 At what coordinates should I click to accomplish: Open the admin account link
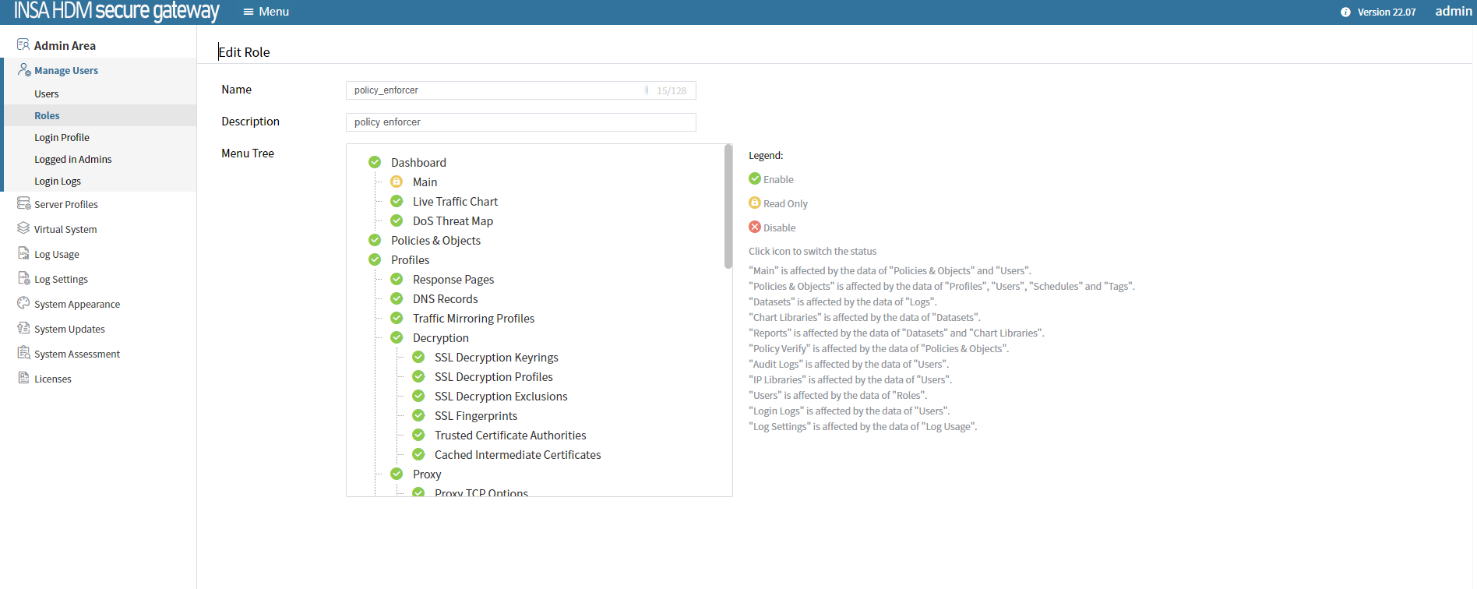click(x=1453, y=12)
